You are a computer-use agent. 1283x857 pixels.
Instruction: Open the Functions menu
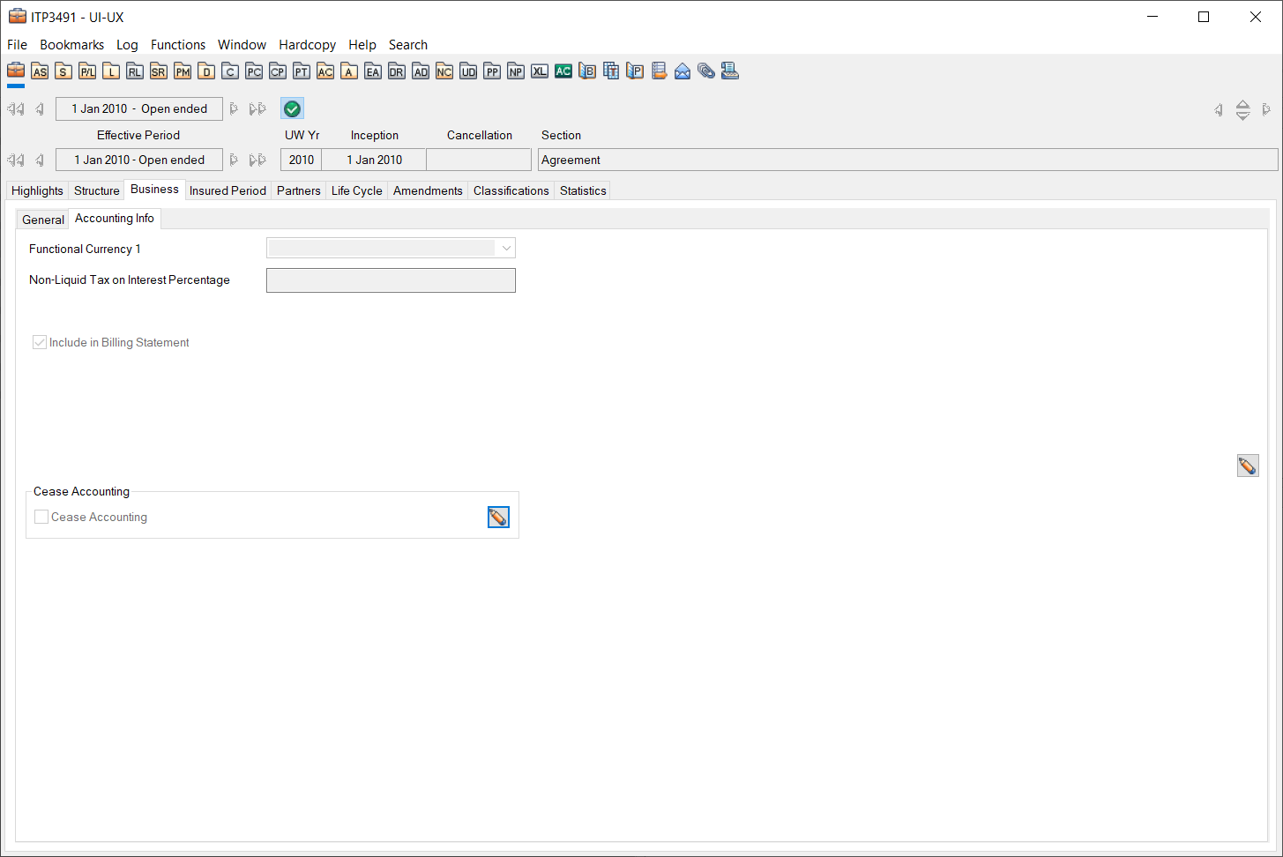177,45
